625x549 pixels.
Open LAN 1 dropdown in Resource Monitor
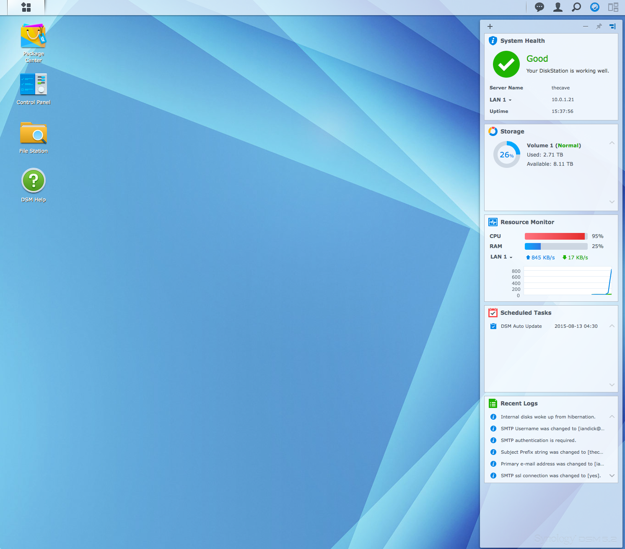[x=501, y=257]
